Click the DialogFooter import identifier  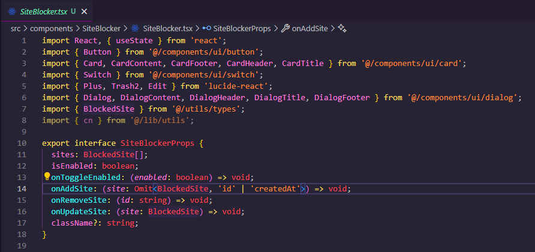[342, 98]
